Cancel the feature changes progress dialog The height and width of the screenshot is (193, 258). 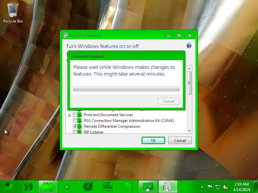pyautogui.click(x=168, y=101)
